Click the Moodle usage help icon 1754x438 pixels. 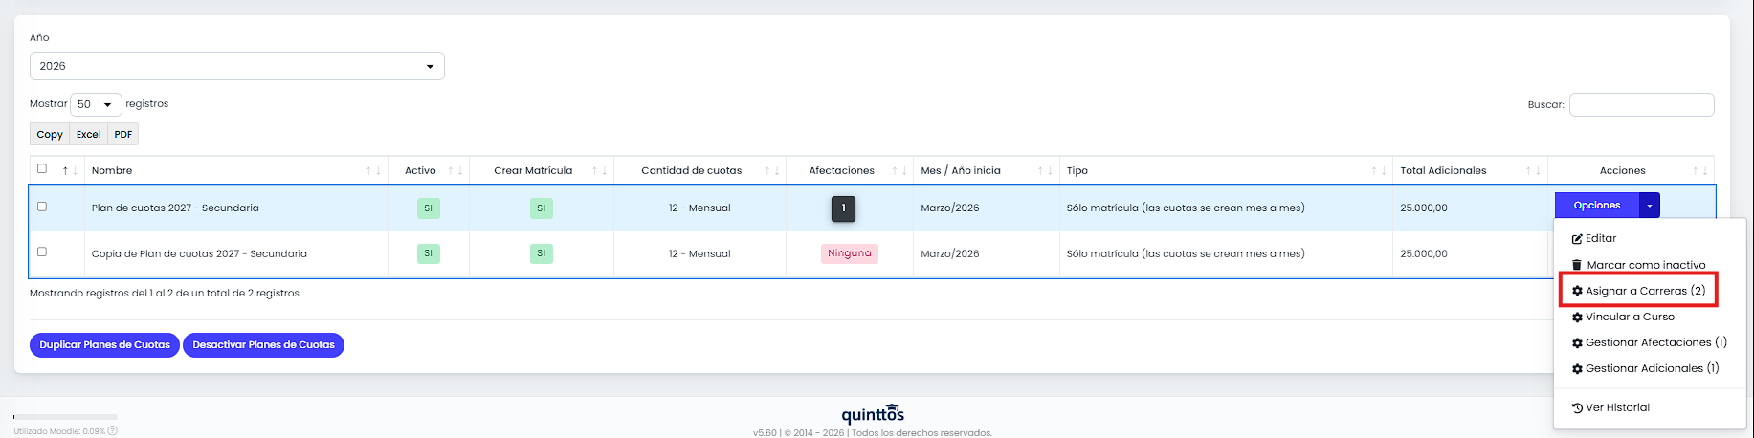point(112,430)
